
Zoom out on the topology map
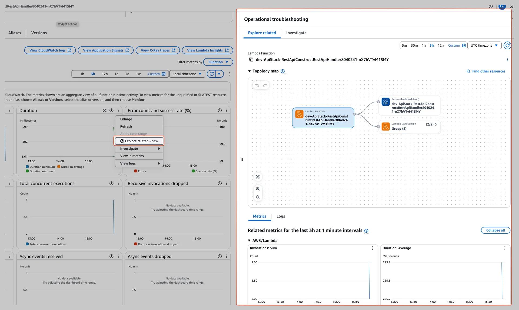pyautogui.click(x=258, y=197)
